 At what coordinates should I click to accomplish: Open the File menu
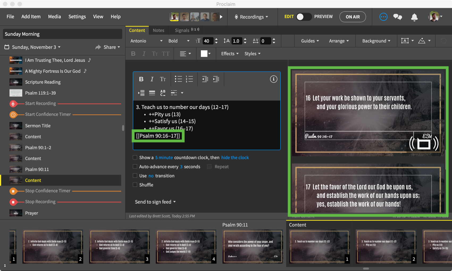pyautogui.click(x=10, y=16)
